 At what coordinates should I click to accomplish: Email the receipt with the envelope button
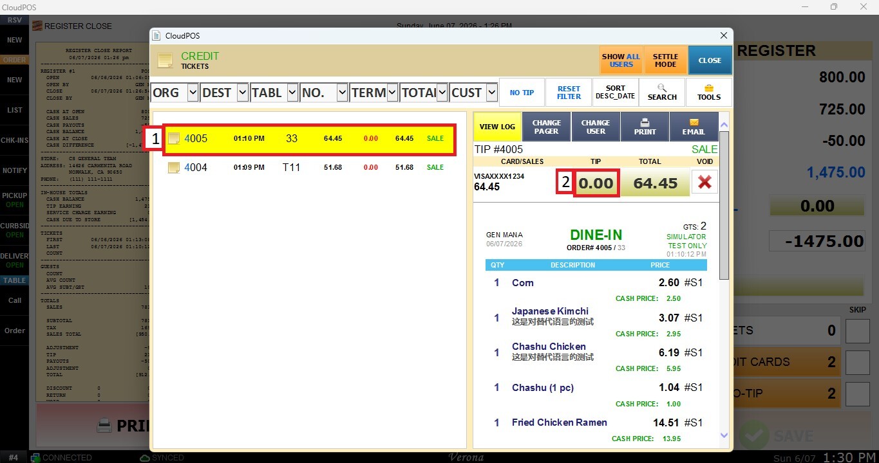(x=694, y=127)
